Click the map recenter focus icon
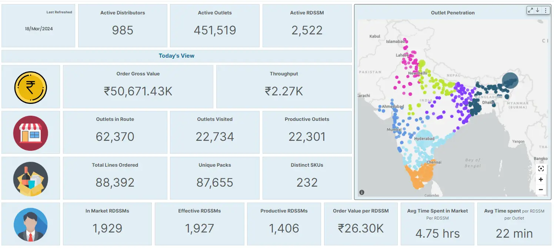 (x=541, y=169)
